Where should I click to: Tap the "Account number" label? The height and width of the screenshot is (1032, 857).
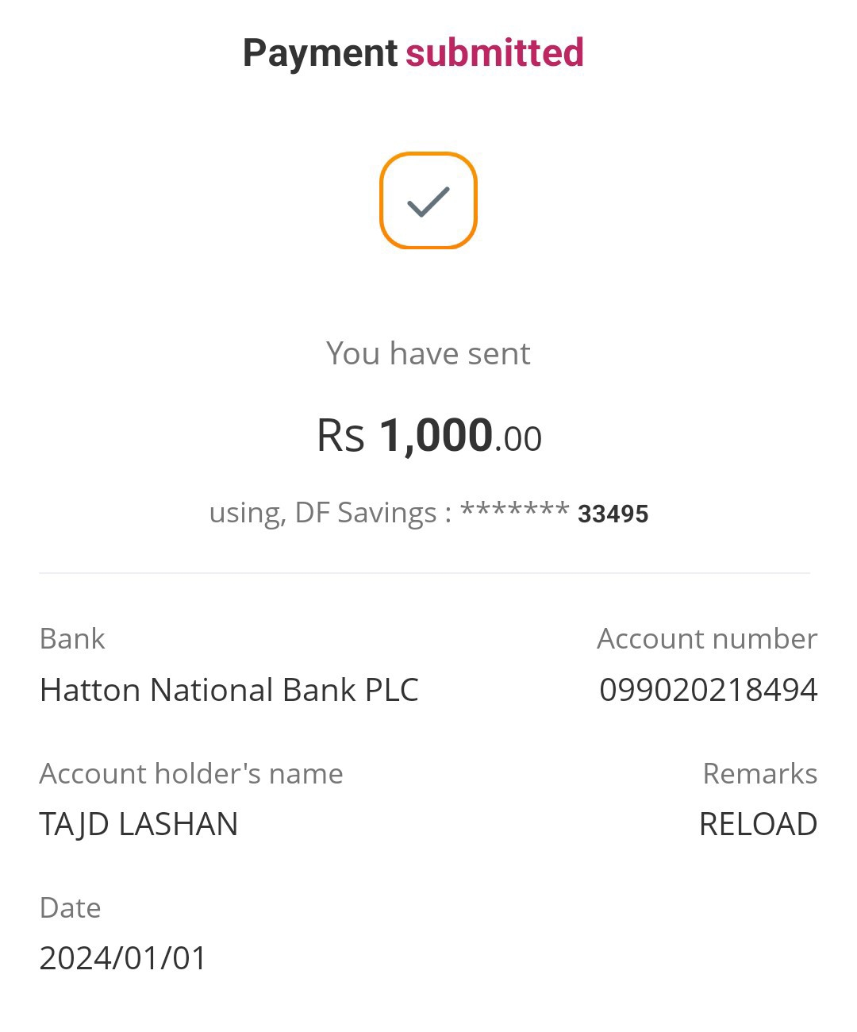pyautogui.click(x=706, y=639)
